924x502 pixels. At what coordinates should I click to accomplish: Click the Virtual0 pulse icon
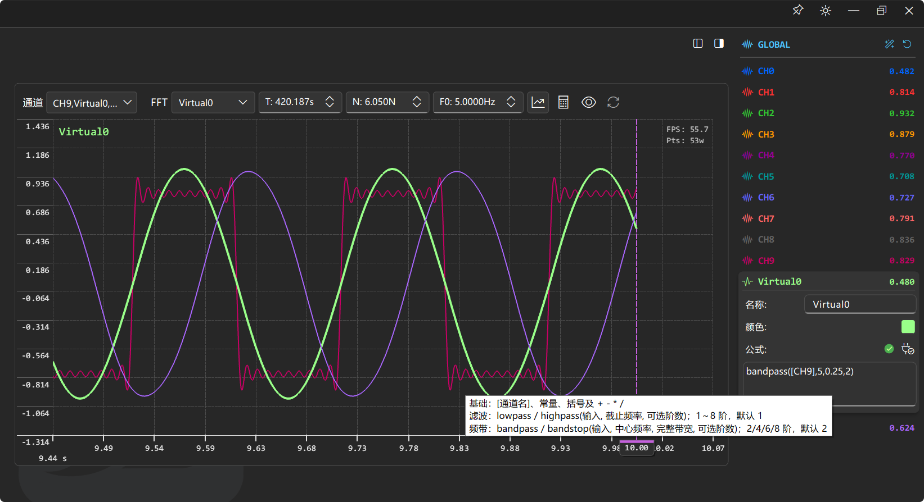point(747,282)
